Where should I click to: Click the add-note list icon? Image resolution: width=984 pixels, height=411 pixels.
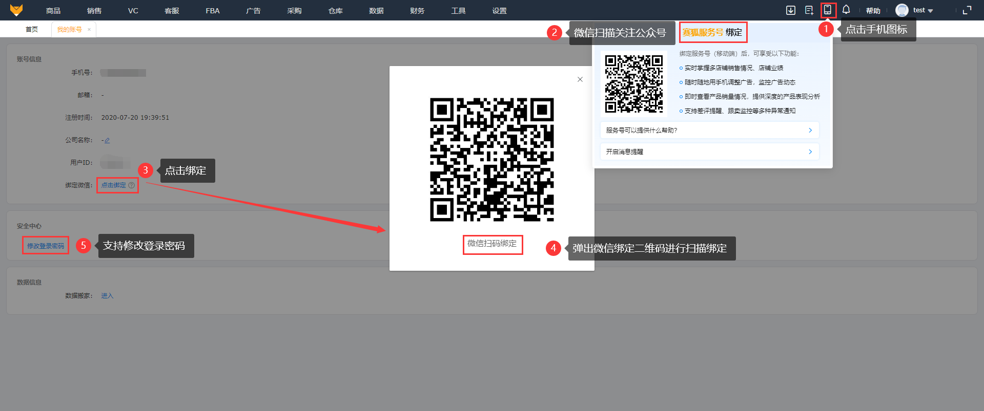click(809, 10)
